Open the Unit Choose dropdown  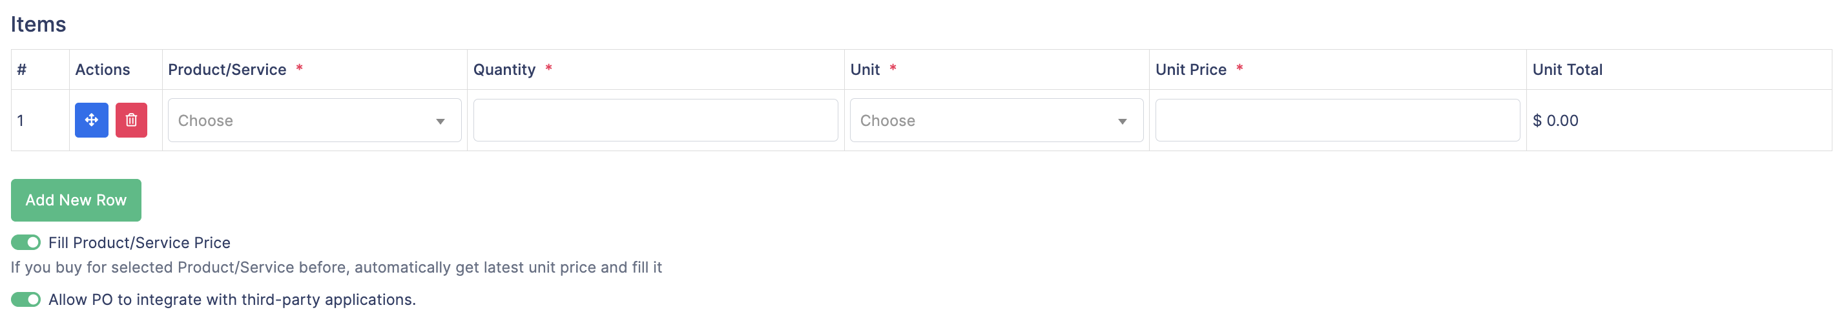[x=996, y=120]
